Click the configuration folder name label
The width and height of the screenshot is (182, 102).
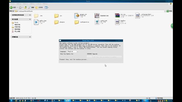(x=84, y=22)
